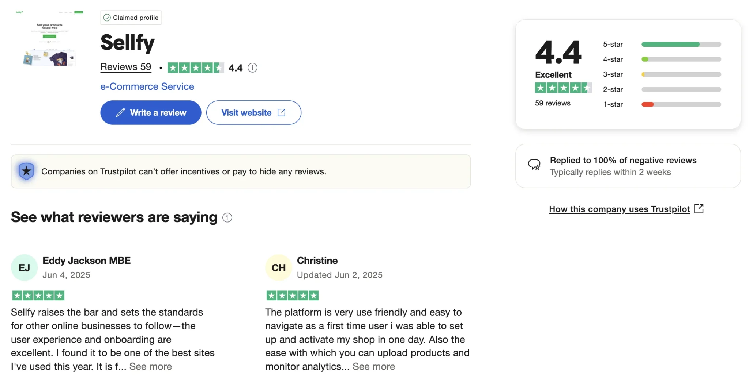Click external link icon after 'How this company uses Trustpilot'
The height and width of the screenshot is (378, 749).
tap(699, 209)
